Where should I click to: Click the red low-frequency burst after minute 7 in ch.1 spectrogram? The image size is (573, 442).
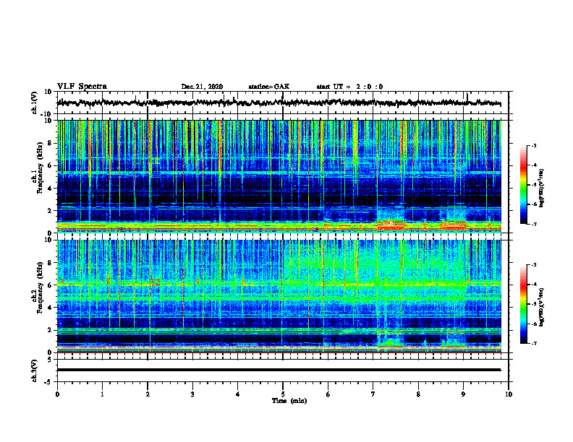point(390,226)
